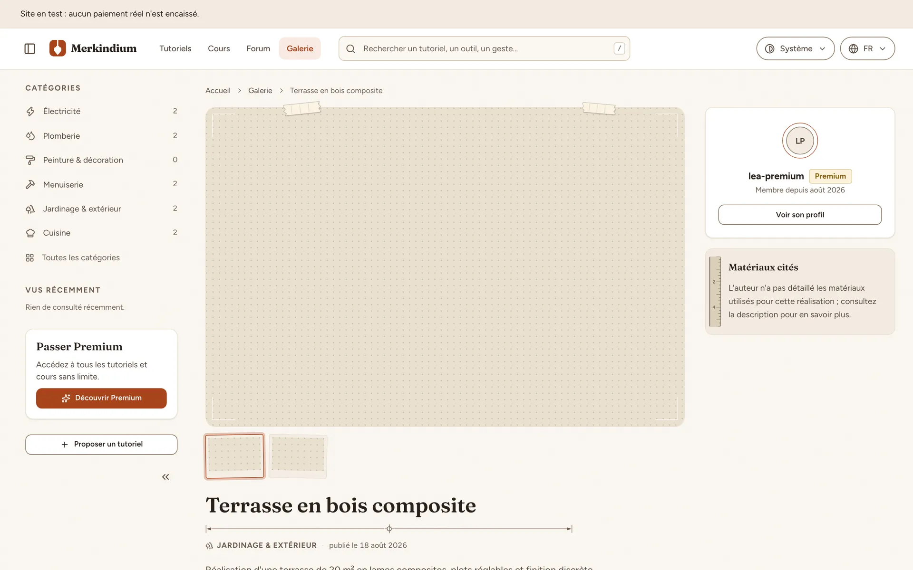Open the Système theme dropdown
Viewport: 913px width, 570px height.
[x=795, y=48]
